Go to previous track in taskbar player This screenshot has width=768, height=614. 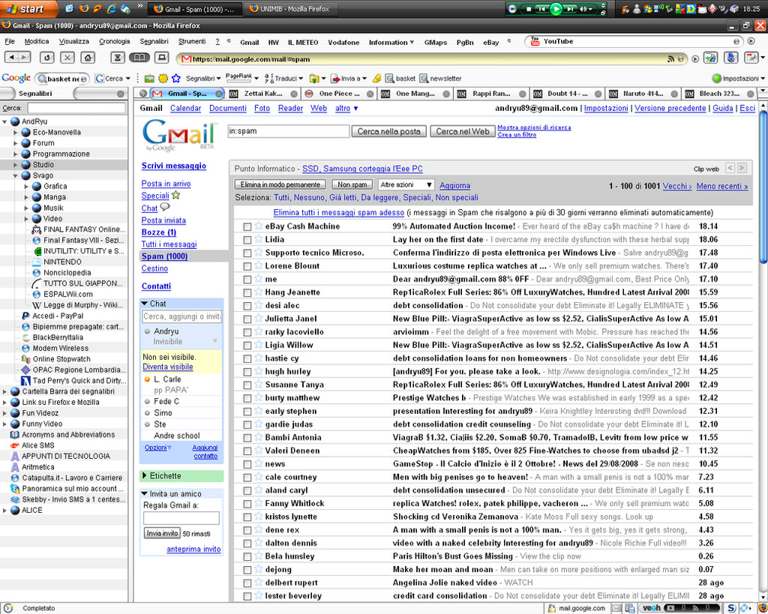[541, 9]
